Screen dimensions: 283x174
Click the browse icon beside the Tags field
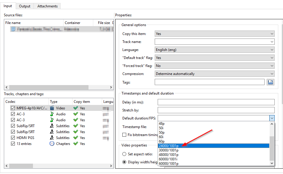[x=270, y=82]
